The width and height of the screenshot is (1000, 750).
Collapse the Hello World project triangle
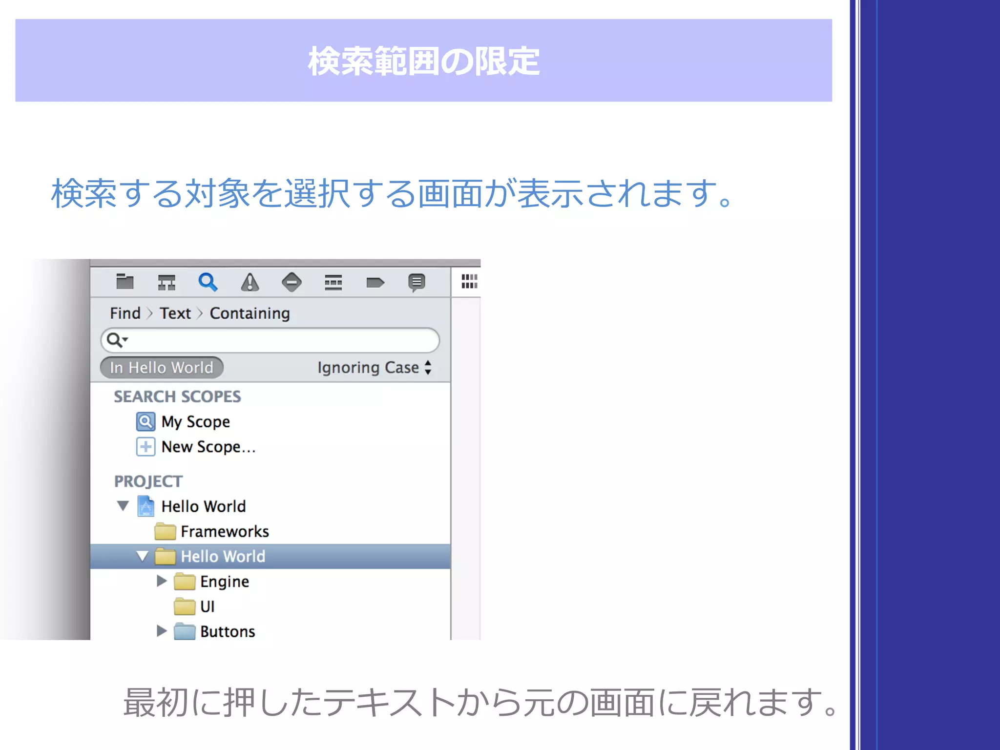point(123,506)
